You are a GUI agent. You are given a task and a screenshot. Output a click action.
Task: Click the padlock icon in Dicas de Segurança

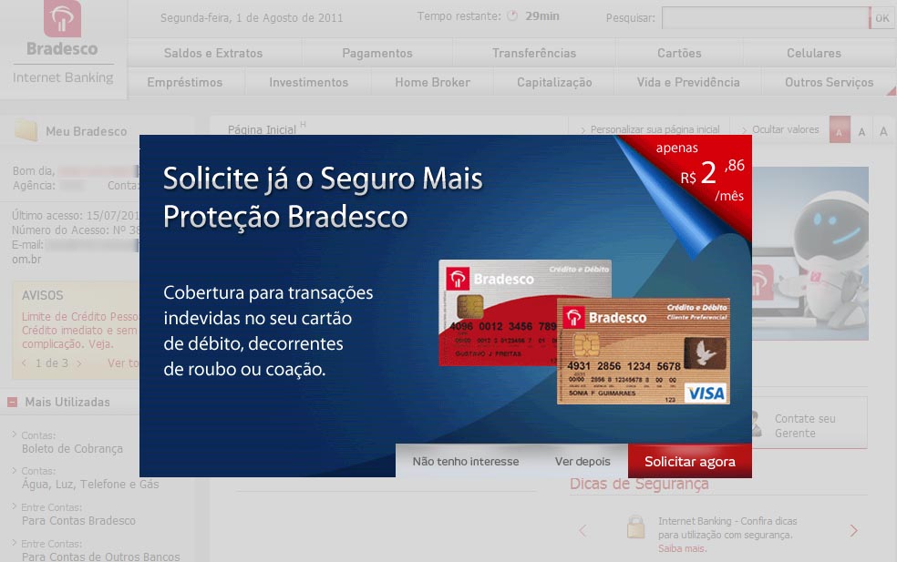click(x=635, y=528)
